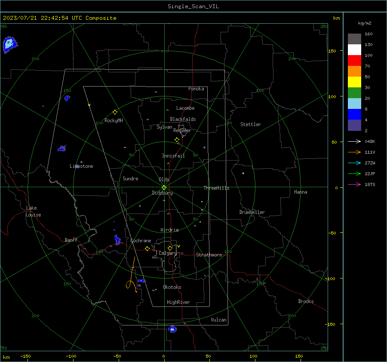This screenshot has width=387, height=362.
Task: Click the ThreeHills label
Action: (216, 188)
